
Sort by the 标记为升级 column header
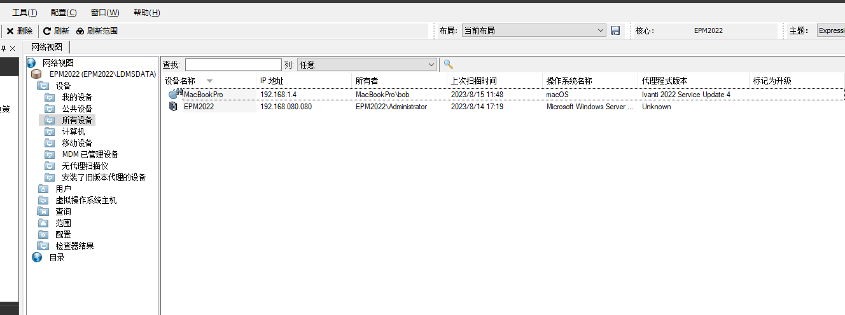[x=797, y=81]
